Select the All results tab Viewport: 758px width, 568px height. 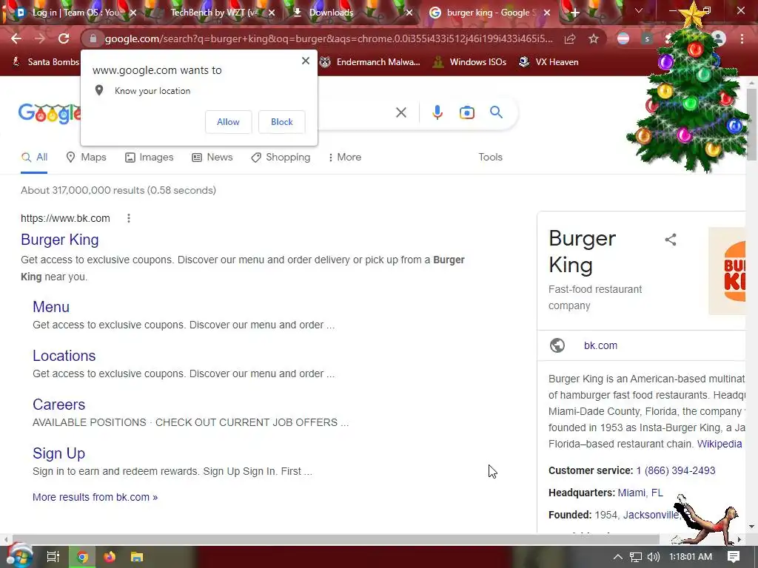(x=34, y=158)
